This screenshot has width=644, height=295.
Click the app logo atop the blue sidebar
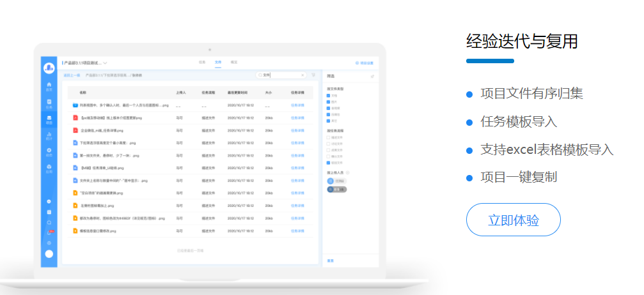[x=49, y=68]
